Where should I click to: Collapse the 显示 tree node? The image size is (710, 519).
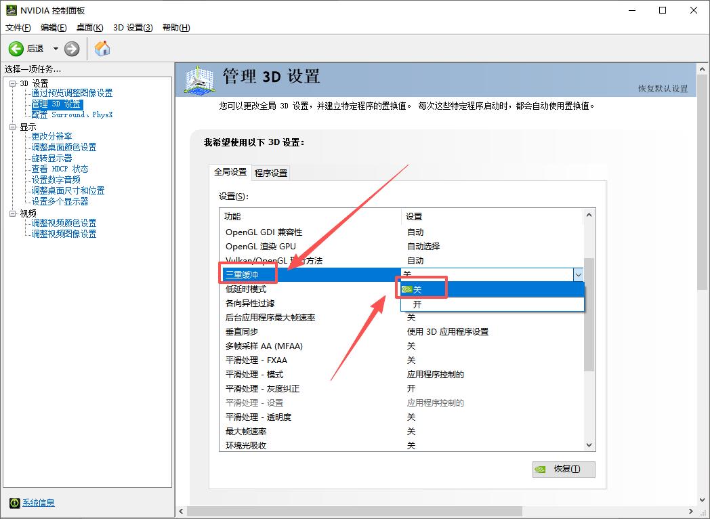[x=13, y=127]
